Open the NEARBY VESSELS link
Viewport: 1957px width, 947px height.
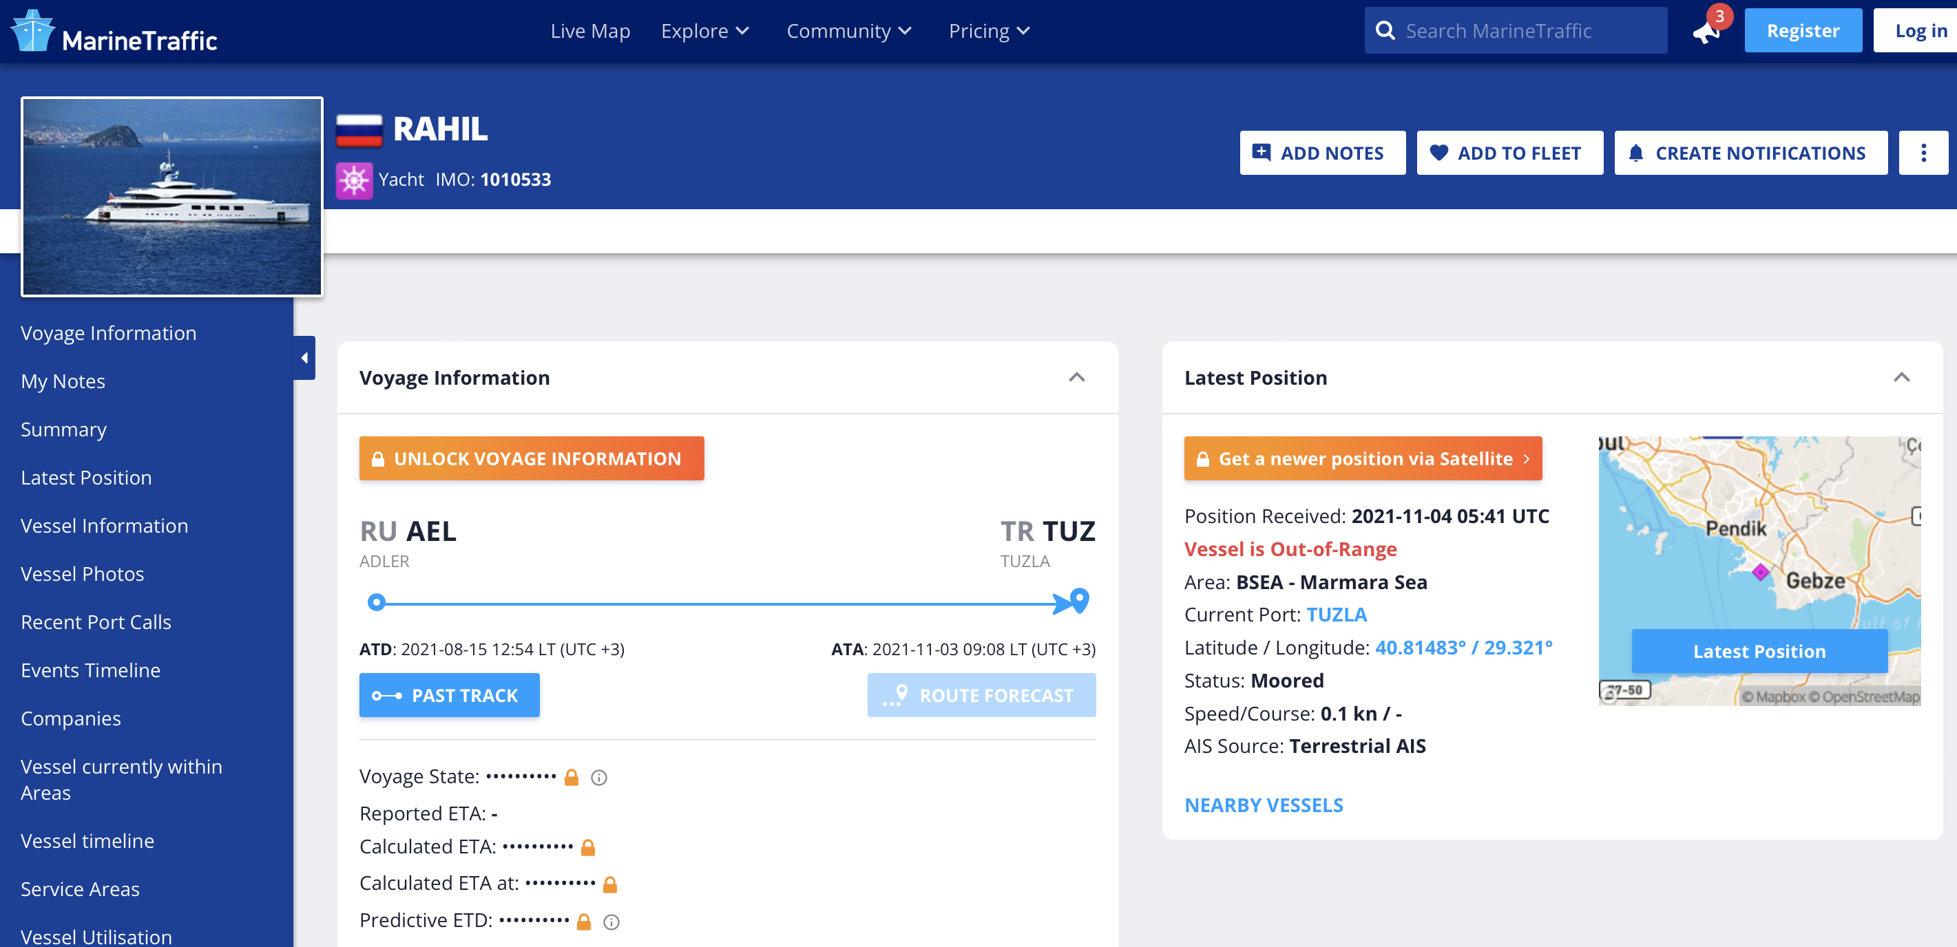[1264, 805]
